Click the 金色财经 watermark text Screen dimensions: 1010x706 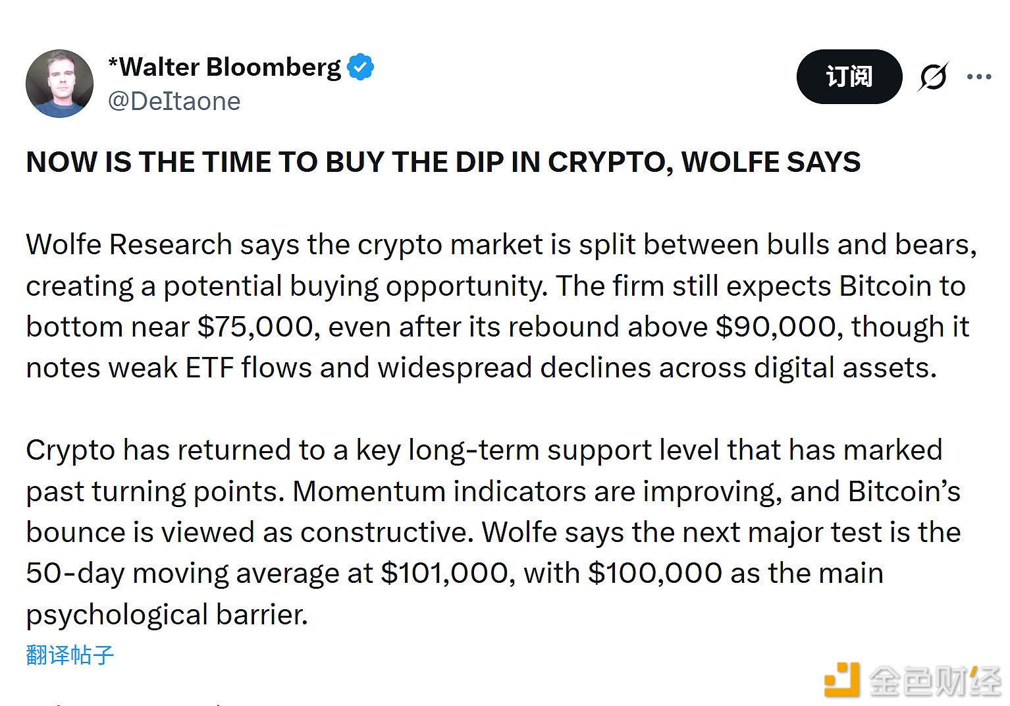(935, 681)
